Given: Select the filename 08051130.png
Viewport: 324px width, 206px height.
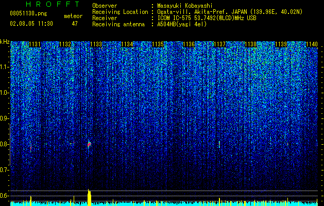Looking at the screenshot, I should 28,14.
